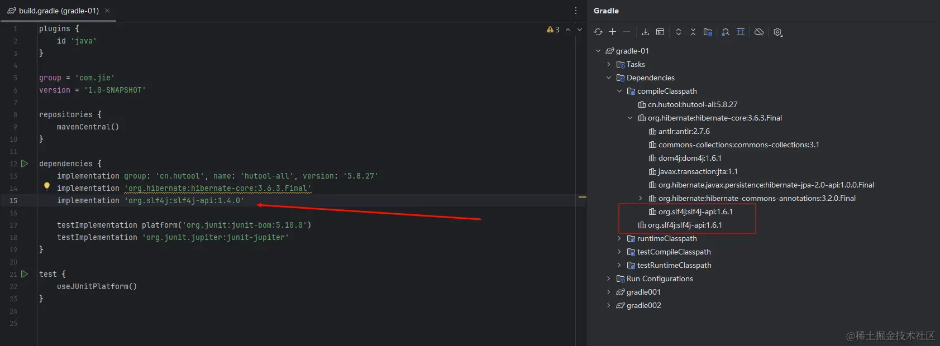940x346 pixels.
Task: Select slf4j-api:1.6.1 nested under hibernate-core
Action: tap(695, 212)
